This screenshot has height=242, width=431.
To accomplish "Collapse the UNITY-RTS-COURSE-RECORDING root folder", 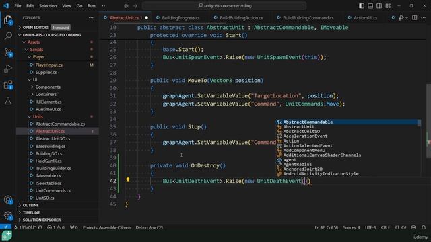I will click(x=52, y=35).
